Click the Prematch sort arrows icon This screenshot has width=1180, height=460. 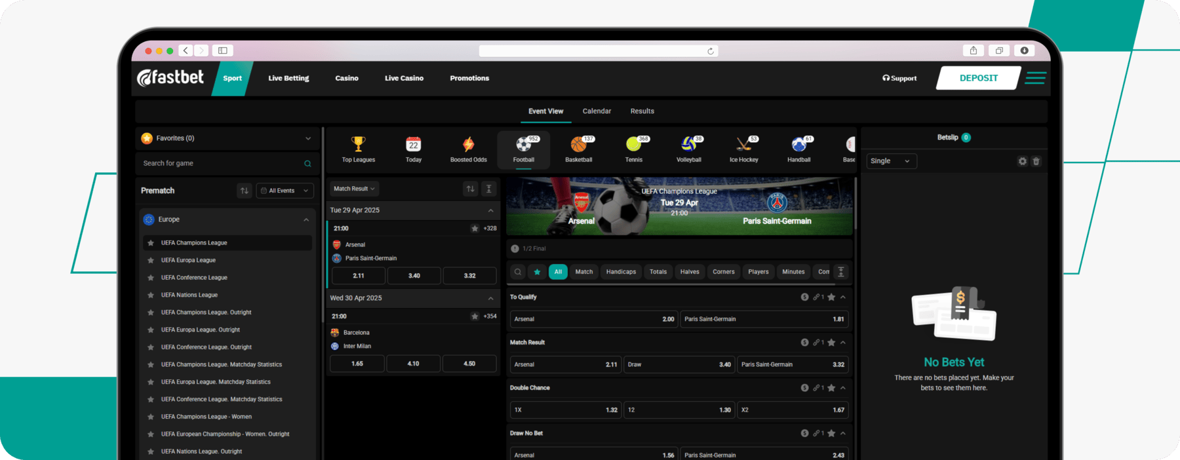pos(245,191)
